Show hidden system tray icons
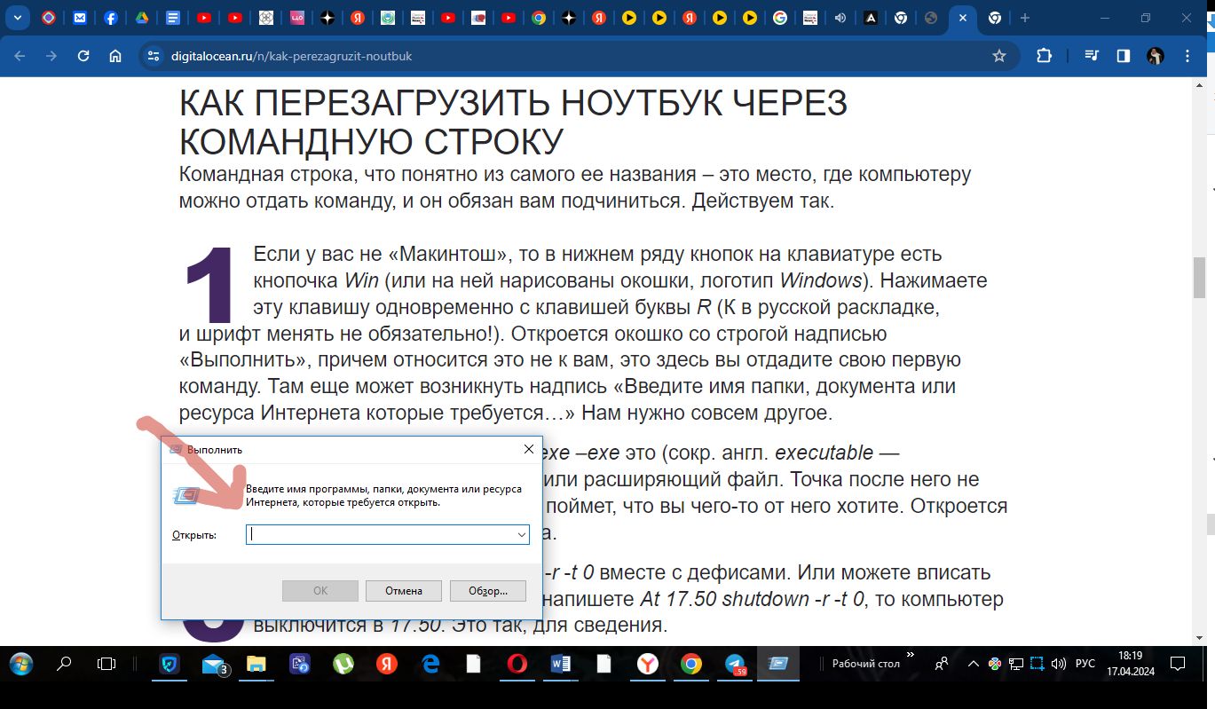This screenshot has height=709, width=1215. click(x=973, y=664)
